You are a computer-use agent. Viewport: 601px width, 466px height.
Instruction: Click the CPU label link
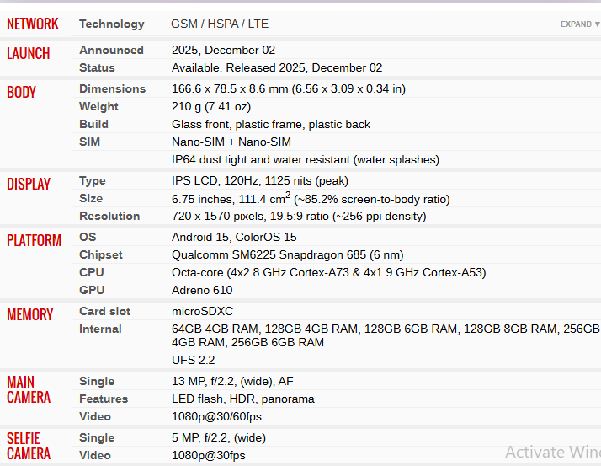click(91, 272)
